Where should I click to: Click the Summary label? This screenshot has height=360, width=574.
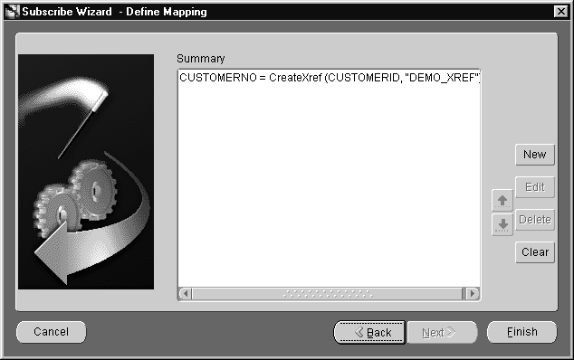(x=201, y=59)
